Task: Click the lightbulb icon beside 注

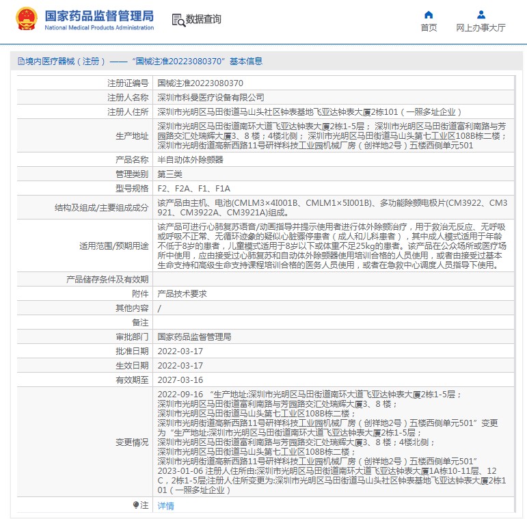Action: click(136, 505)
